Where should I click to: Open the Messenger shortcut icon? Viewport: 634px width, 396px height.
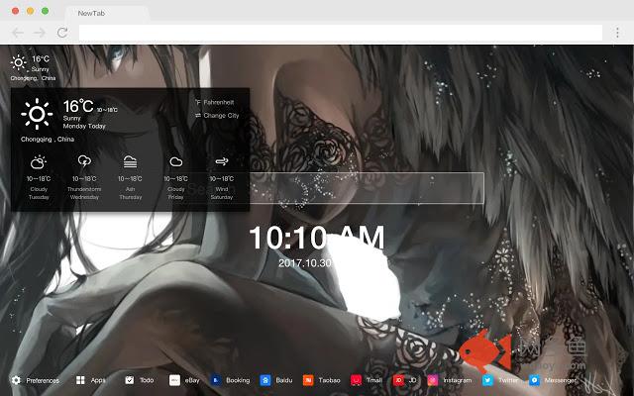coord(534,380)
